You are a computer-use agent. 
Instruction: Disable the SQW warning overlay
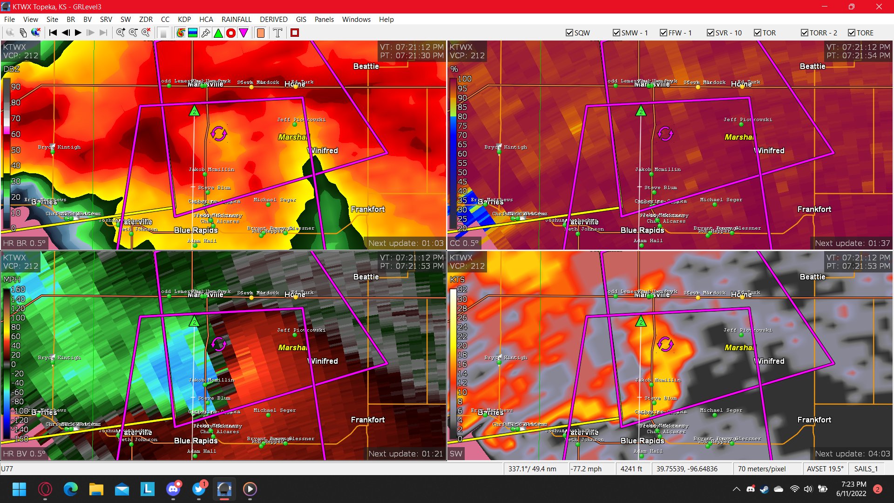tap(569, 33)
